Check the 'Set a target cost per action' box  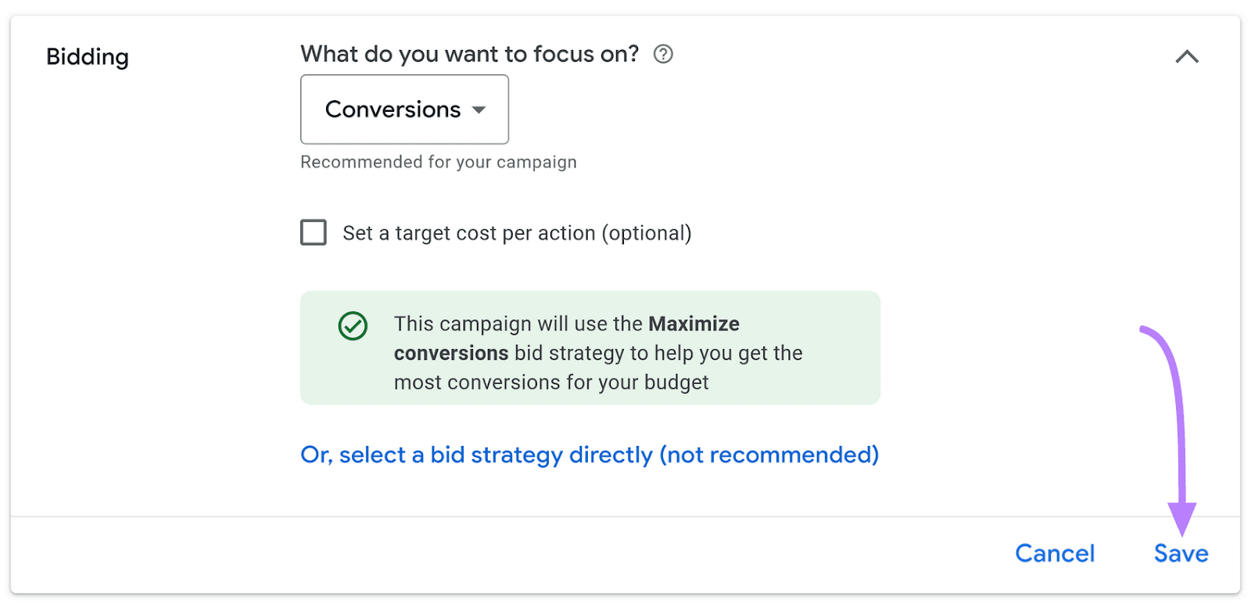click(x=313, y=232)
